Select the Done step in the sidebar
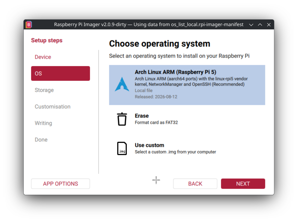The image size is (298, 223). [x=41, y=140]
